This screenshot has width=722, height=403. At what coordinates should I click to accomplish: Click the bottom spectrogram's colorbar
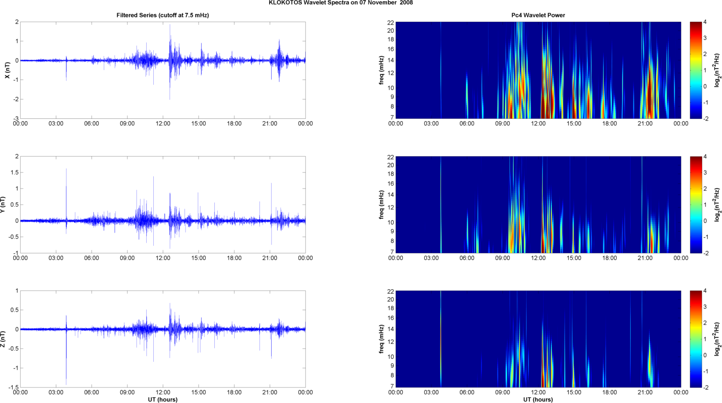(x=695, y=339)
